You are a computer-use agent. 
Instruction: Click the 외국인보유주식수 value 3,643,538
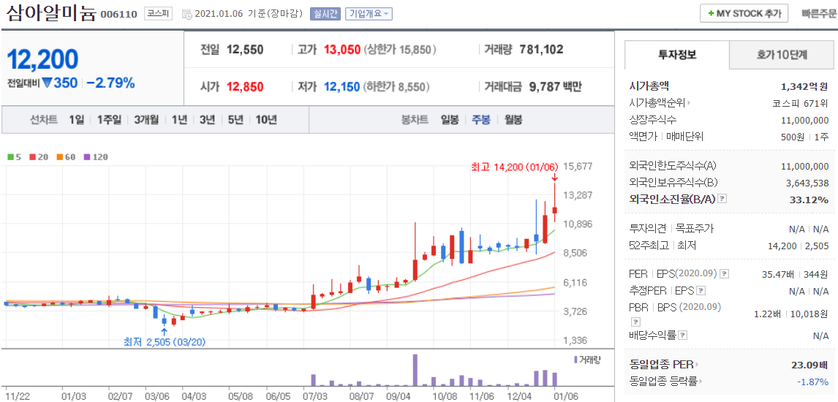tap(807, 183)
